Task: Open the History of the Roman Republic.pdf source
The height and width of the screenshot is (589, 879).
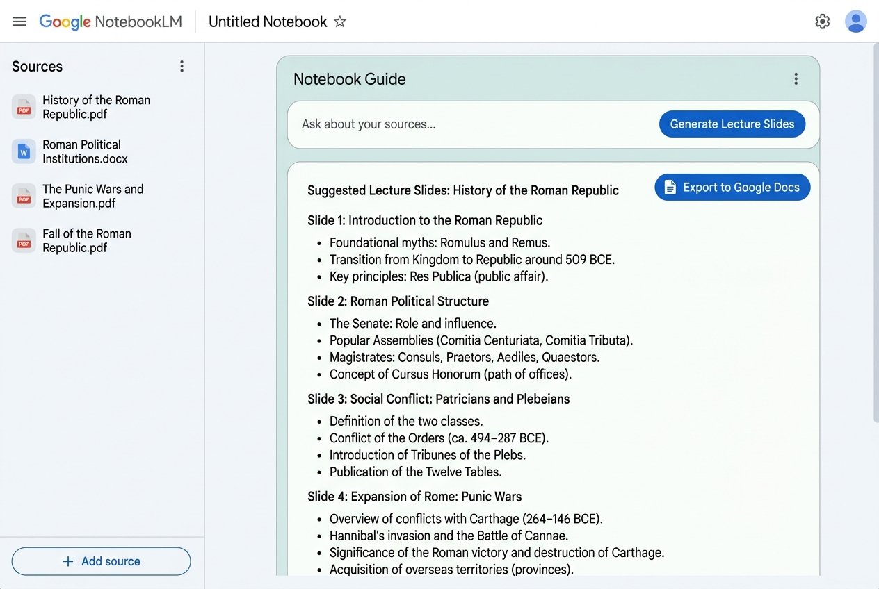Action: [97, 107]
